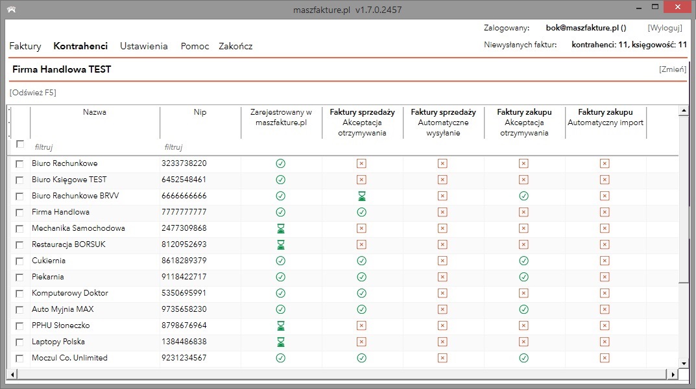Click the Faktury zakupu Automatyczny import header

click(x=605, y=117)
